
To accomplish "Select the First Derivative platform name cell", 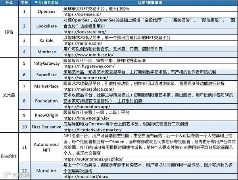I will coord(46,127).
